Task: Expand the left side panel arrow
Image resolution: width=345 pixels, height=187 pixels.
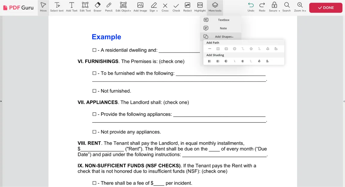Action: coord(1,101)
